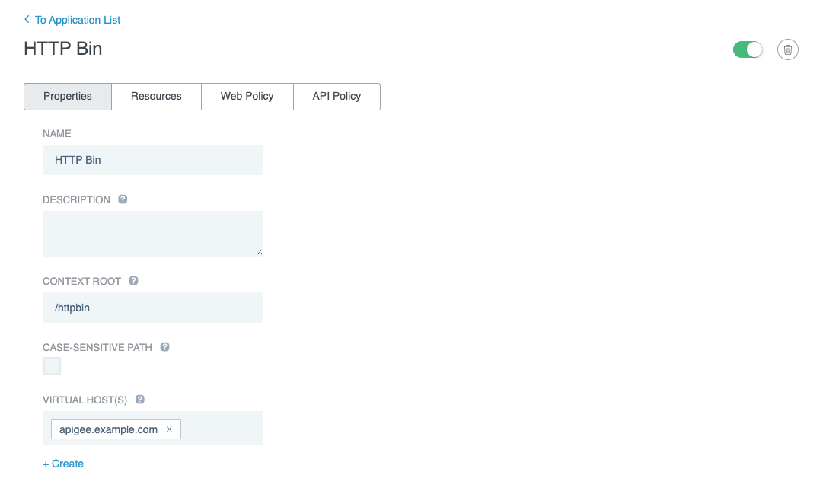Click inside the Name field
The image size is (820, 488).
pyautogui.click(x=152, y=159)
